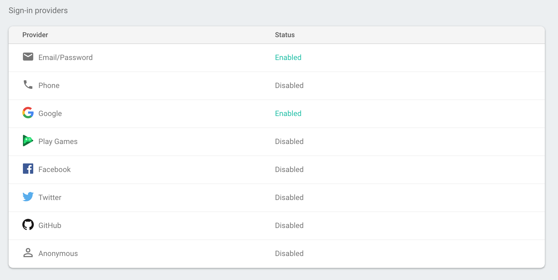Open the Twitter provider label

pyautogui.click(x=50, y=197)
